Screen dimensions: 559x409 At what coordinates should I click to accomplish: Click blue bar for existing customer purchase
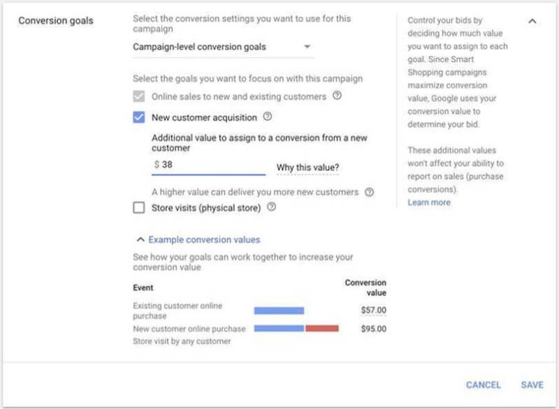279,311
